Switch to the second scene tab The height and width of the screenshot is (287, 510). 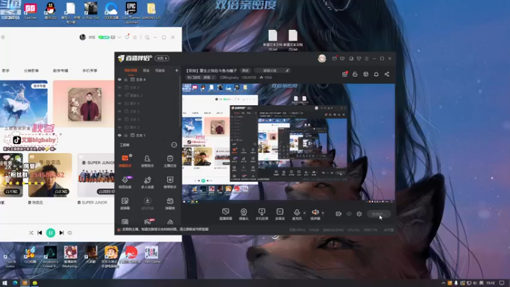147,71
